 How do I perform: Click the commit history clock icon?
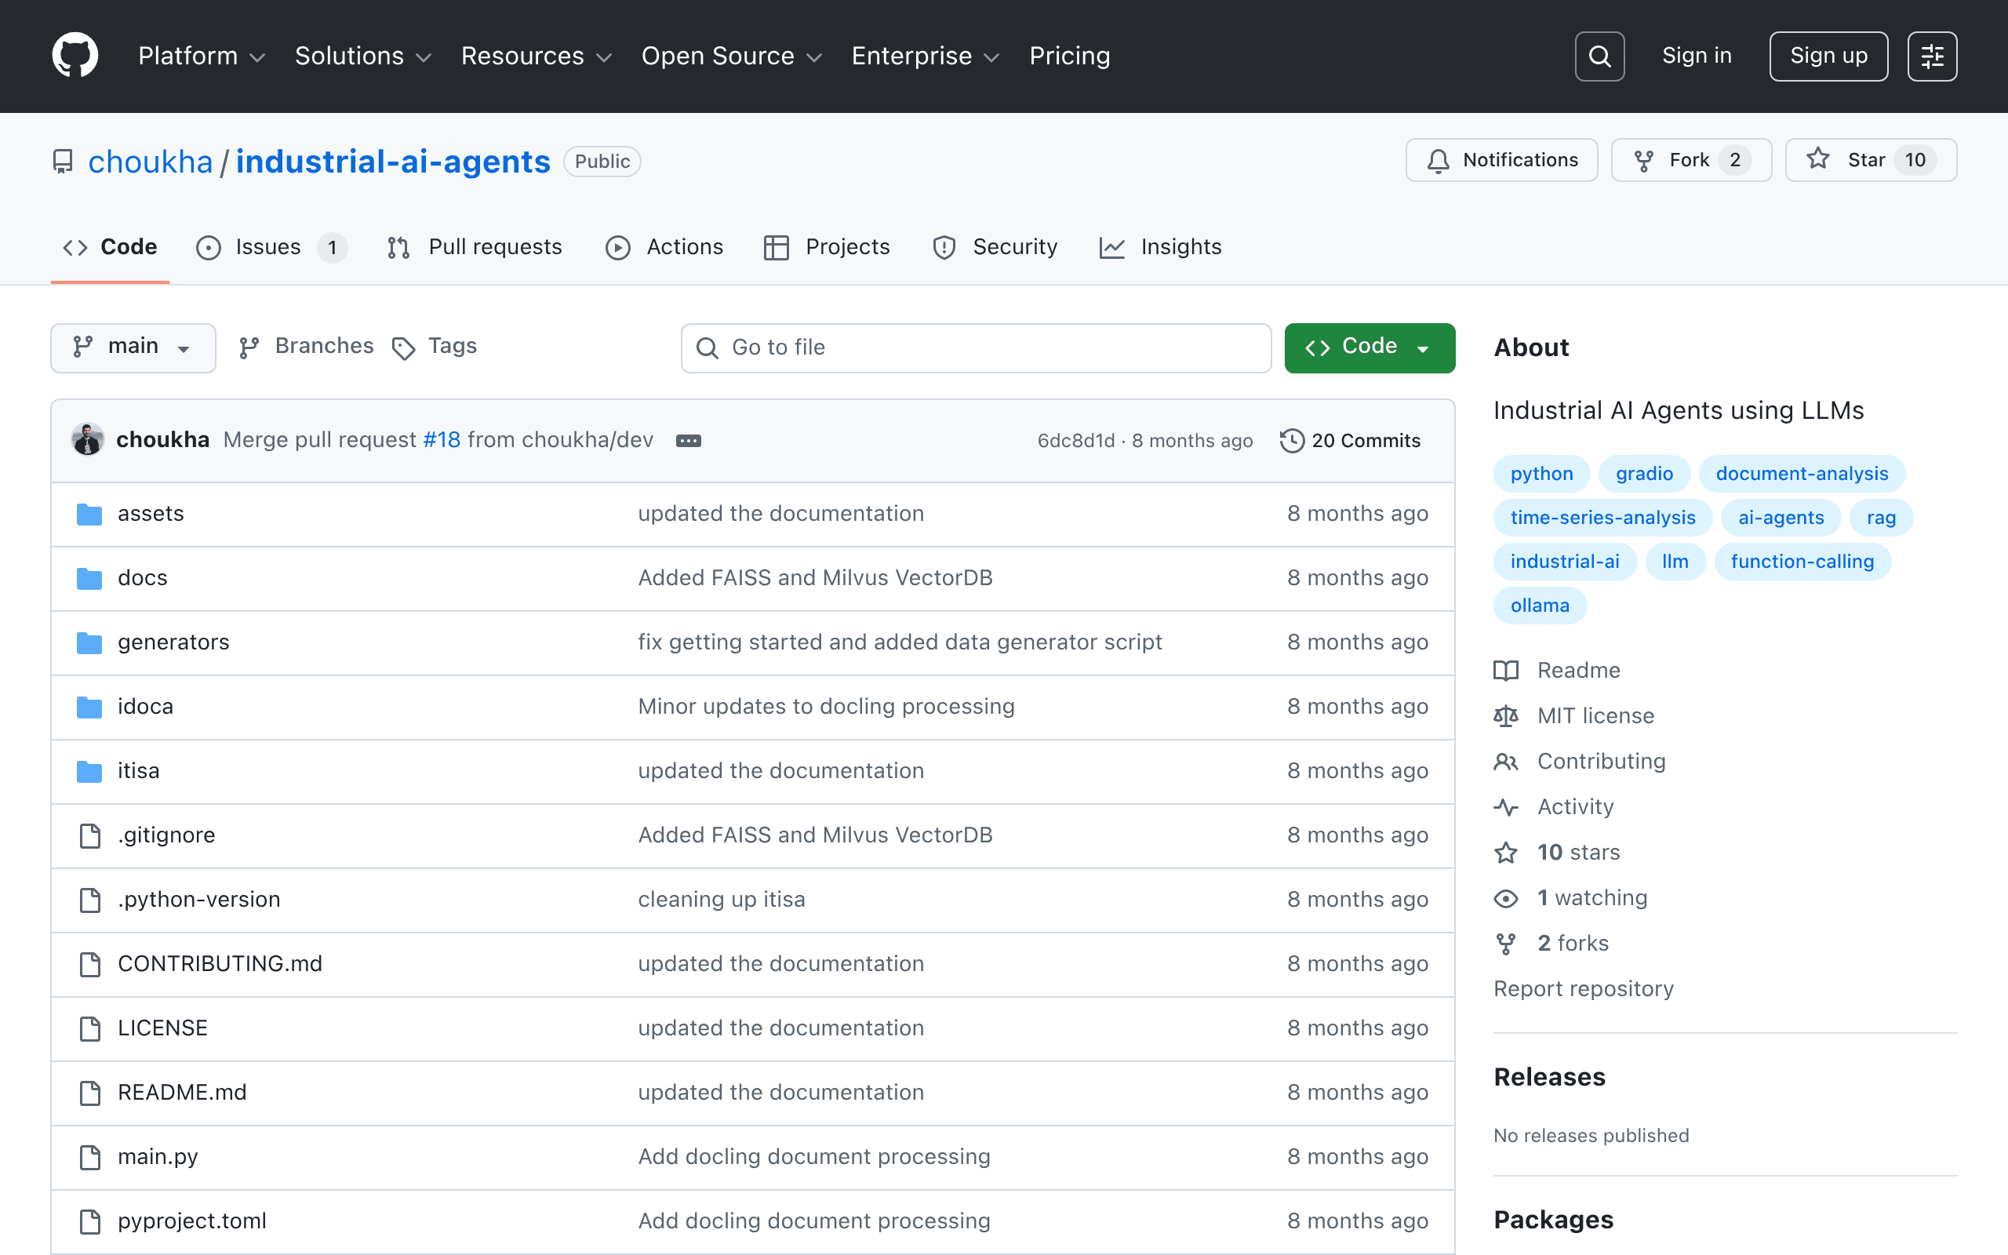[1291, 441]
